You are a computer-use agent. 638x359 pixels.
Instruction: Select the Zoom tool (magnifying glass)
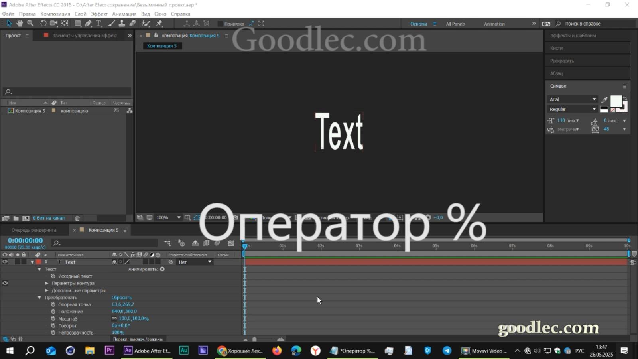tap(30, 23)
